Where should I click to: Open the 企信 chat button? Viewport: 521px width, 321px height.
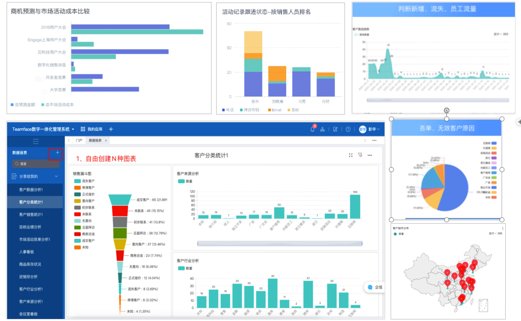click(374, 288)
